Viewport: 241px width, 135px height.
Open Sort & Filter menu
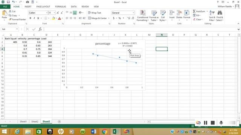[212, 16]
